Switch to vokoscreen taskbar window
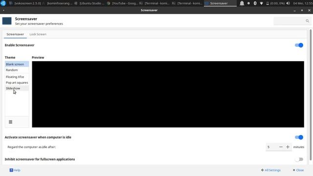The width and height of the screenshot is (313, 176). tap(25, 3)
